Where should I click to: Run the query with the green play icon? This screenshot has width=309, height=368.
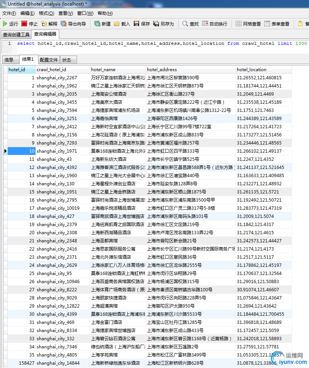tap(10, 24)
